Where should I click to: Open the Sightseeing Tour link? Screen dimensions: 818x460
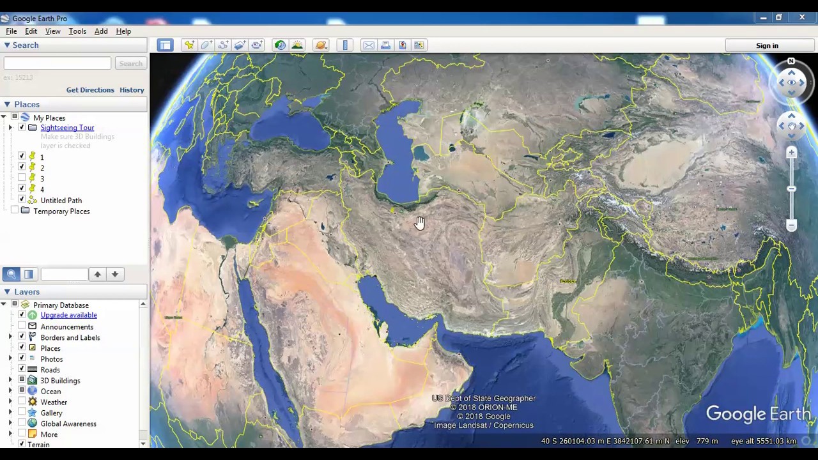point(67,128)
